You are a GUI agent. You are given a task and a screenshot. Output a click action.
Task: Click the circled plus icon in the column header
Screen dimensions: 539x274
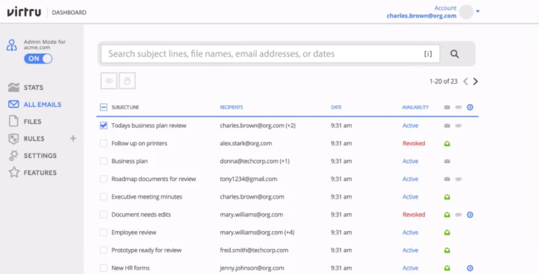(470, 107)
